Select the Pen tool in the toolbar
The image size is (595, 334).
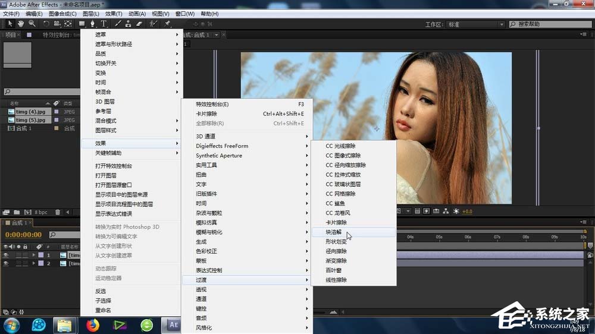pos(92,24)
